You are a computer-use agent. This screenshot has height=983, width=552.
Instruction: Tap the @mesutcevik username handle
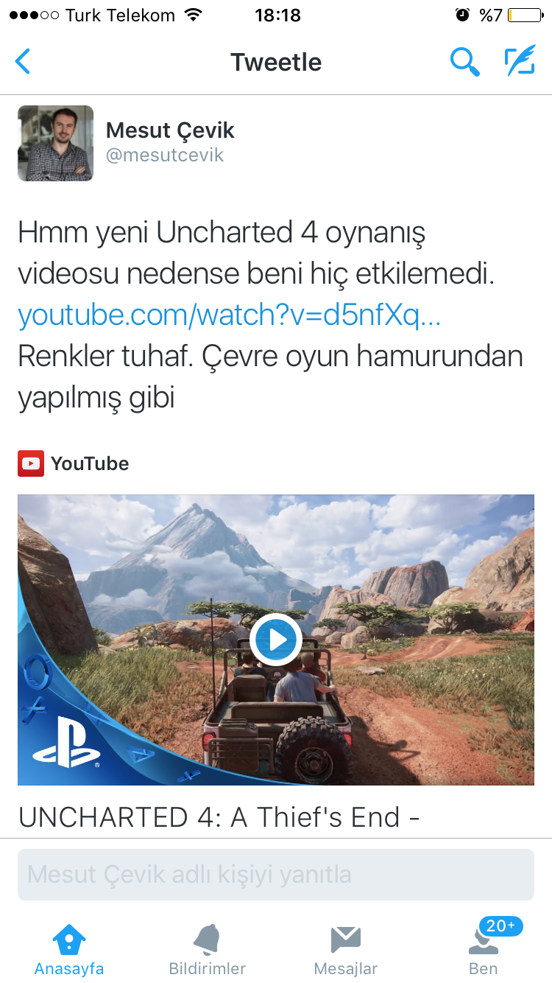coord(165,155)
